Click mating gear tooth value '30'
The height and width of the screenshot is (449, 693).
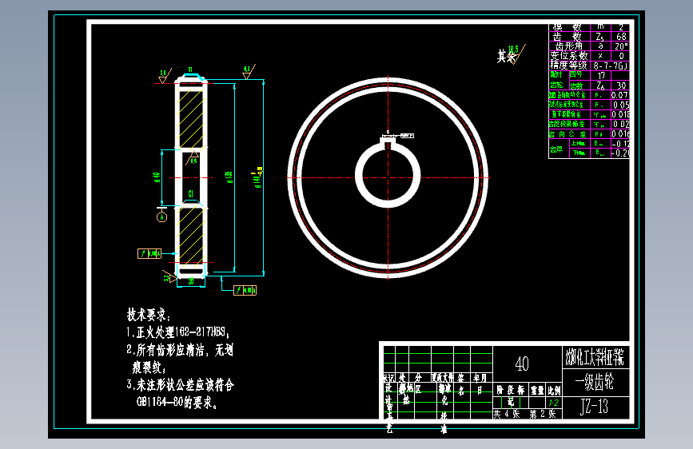pos(621,85)
